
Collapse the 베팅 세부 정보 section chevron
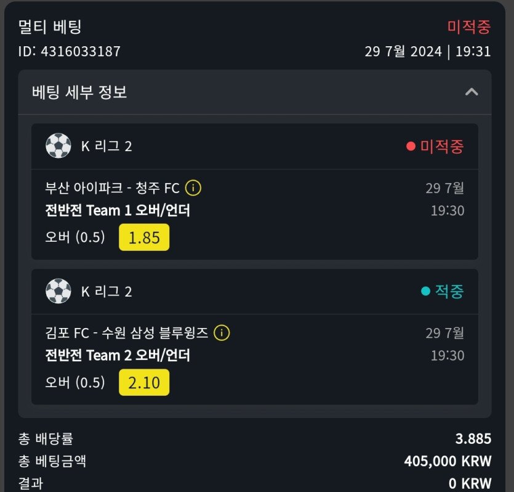[472, 92]
